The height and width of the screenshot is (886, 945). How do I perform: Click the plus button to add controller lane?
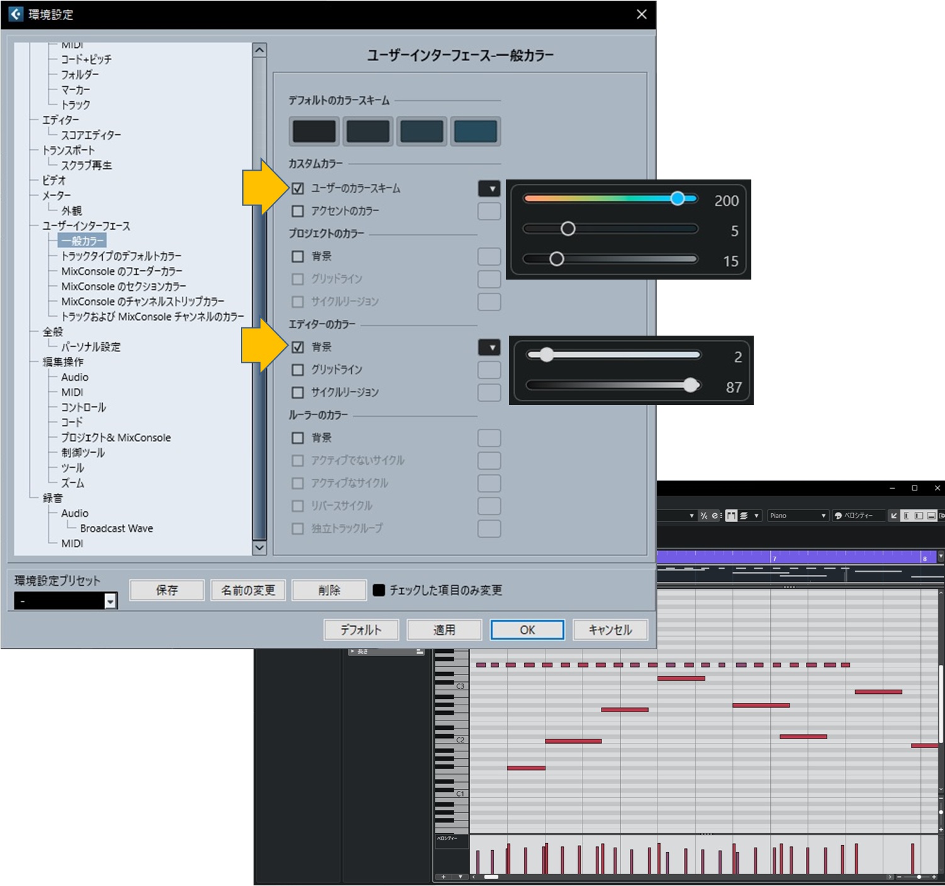[444, 877]
